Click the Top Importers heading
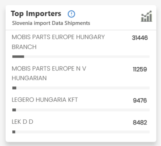Screen dimensions: 161x146 pyautogui.click(x=36, y=13)
